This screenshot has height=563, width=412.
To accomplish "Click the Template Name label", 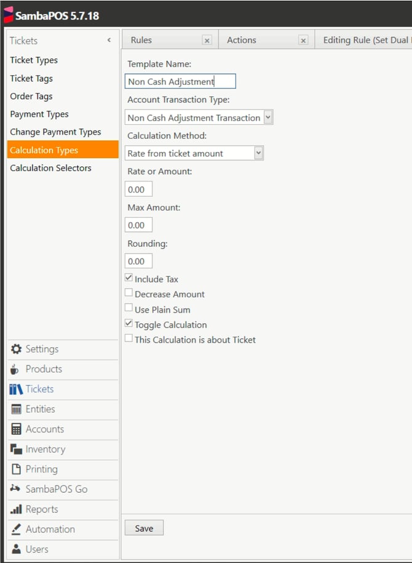I will point(159,64).
